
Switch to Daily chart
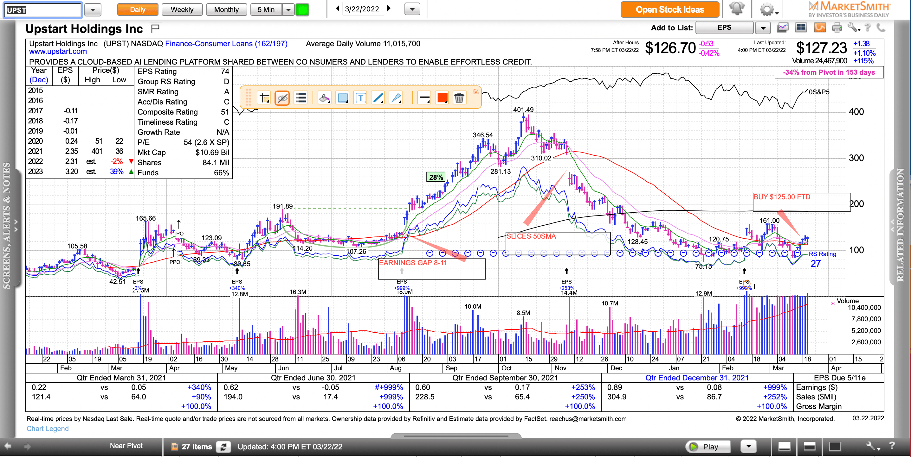pyautogui.click(x=138, y=9)
